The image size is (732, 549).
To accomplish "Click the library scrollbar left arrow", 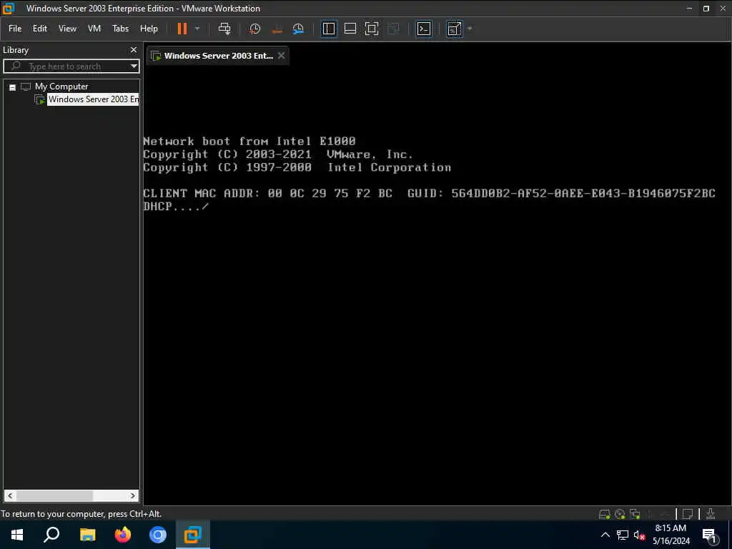I will click(10, 495).
